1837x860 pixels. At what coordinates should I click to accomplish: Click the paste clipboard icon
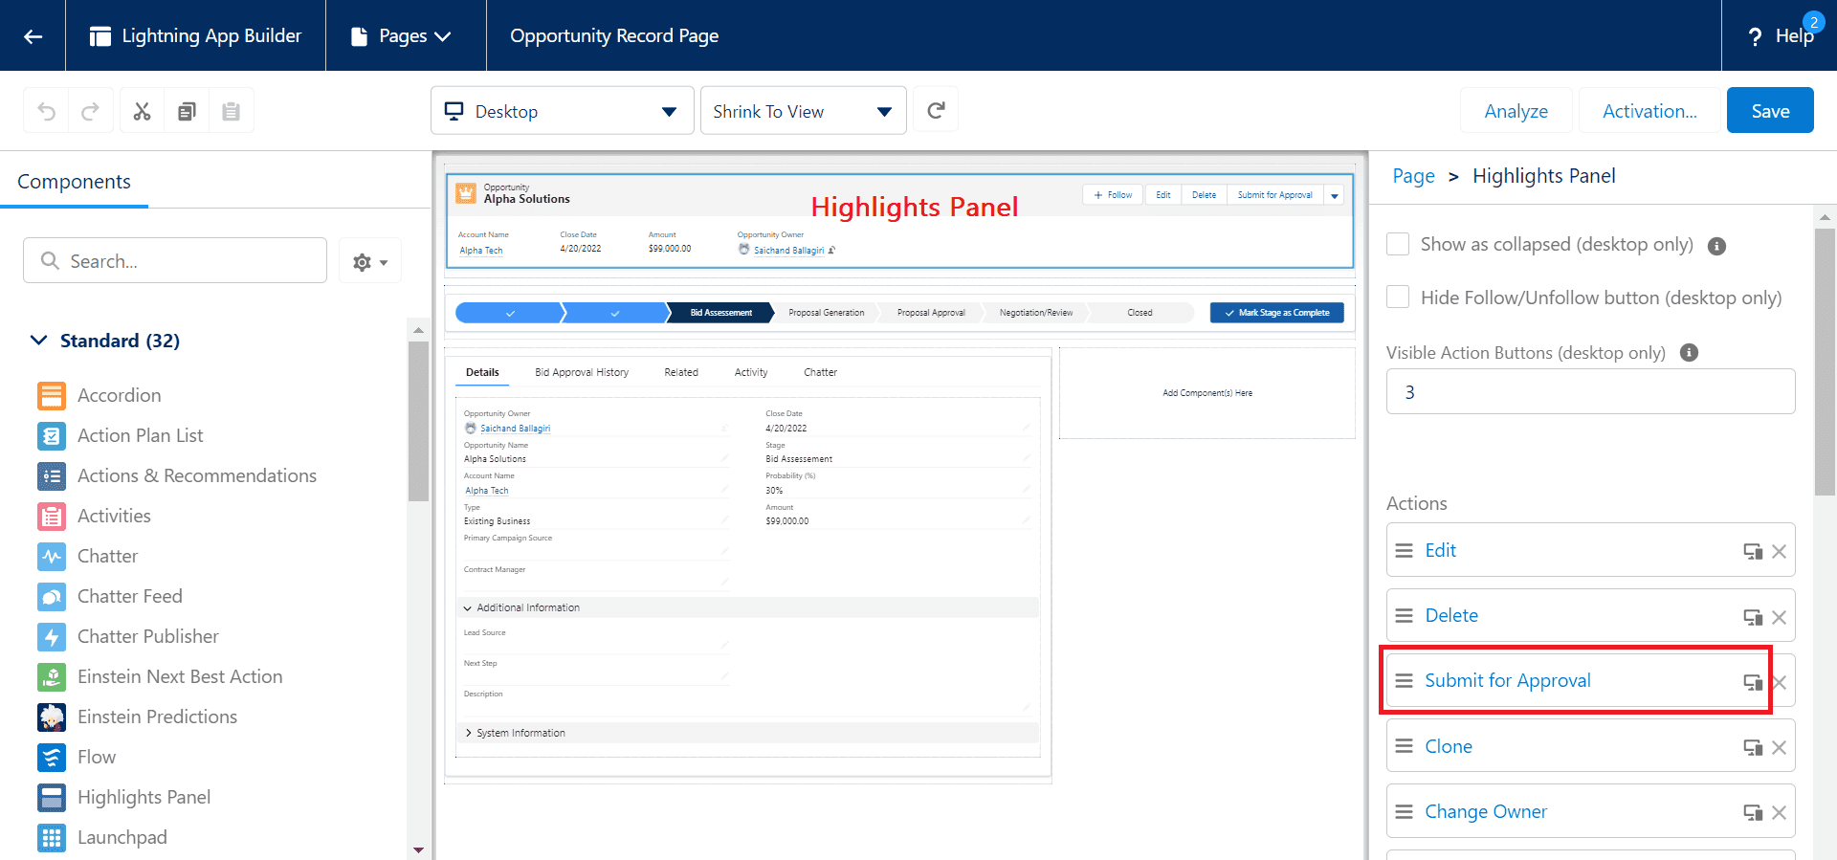point(231,111)
